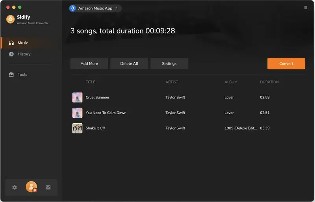This screenshot has height=202, width=315.
Task: Click the Add More button
Action: [89, 63]
